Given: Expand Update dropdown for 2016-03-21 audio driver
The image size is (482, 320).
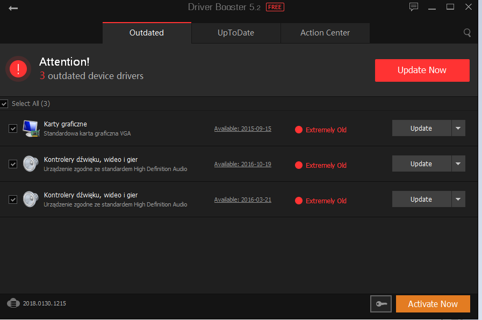Looking at the screenshot, I should tap(458, 199).
